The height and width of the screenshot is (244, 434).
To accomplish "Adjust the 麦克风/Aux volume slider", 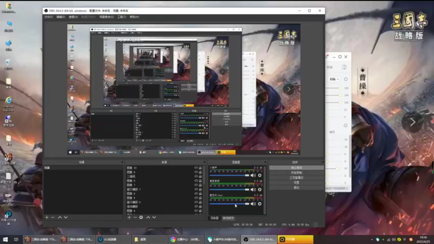I will point(229,204).
